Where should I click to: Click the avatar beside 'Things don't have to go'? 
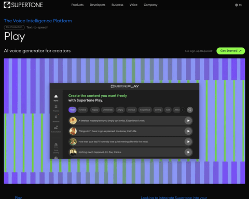(73, 131)
